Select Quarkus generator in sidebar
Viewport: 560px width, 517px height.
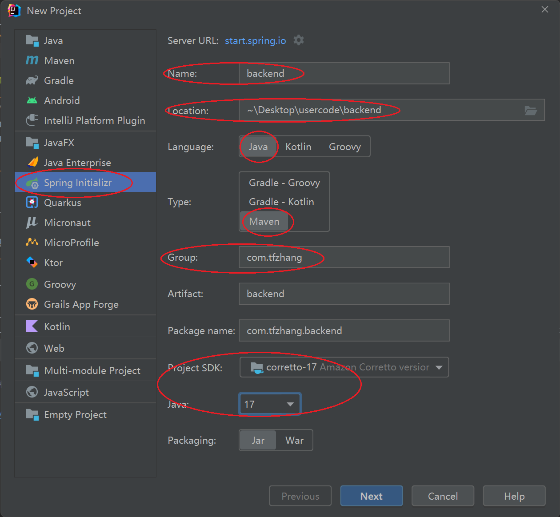pos(85,203)
